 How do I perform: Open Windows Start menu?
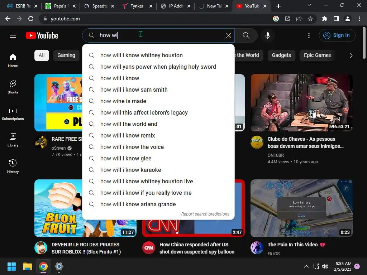pyautogui.click(x=11, y=266)
